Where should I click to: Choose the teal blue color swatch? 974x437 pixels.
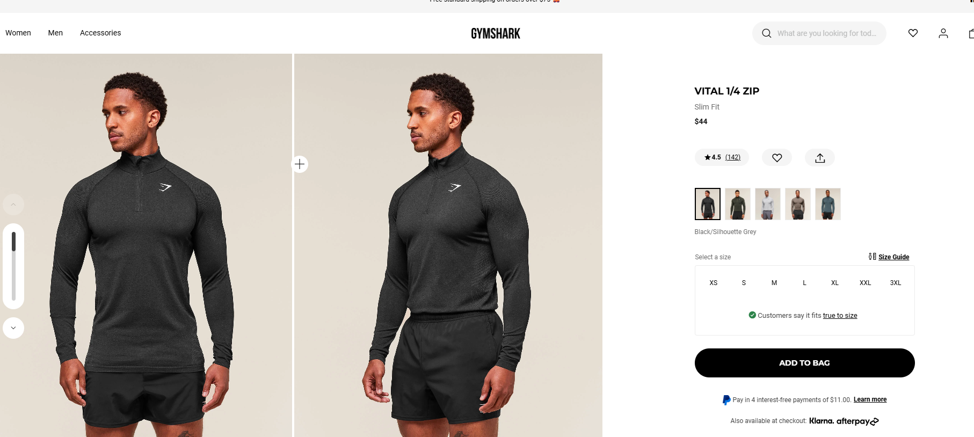[828, 204]
